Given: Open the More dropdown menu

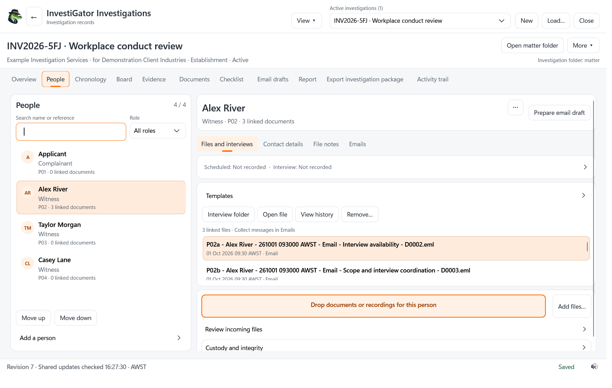Looking at the screenshot, I should [x=583, y=46].
